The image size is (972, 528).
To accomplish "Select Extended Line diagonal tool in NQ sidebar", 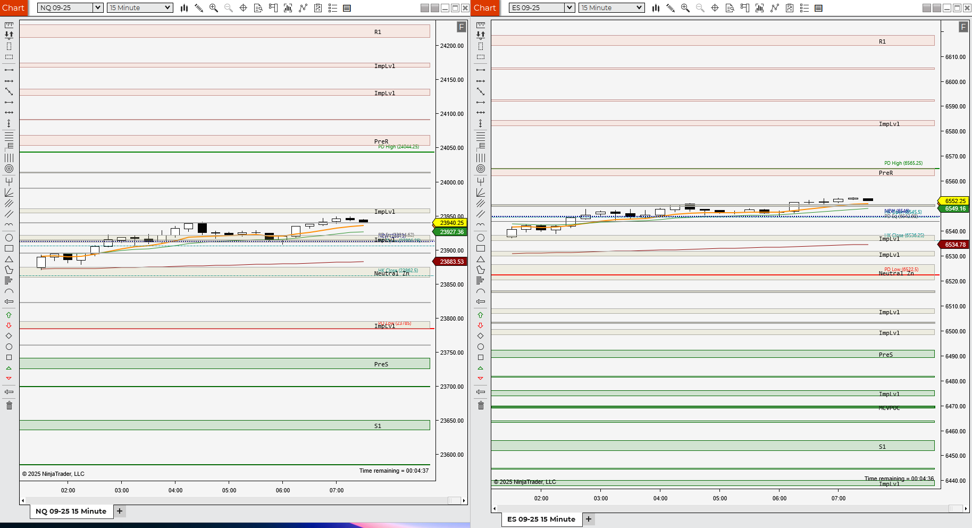I will tap(9, 91).
